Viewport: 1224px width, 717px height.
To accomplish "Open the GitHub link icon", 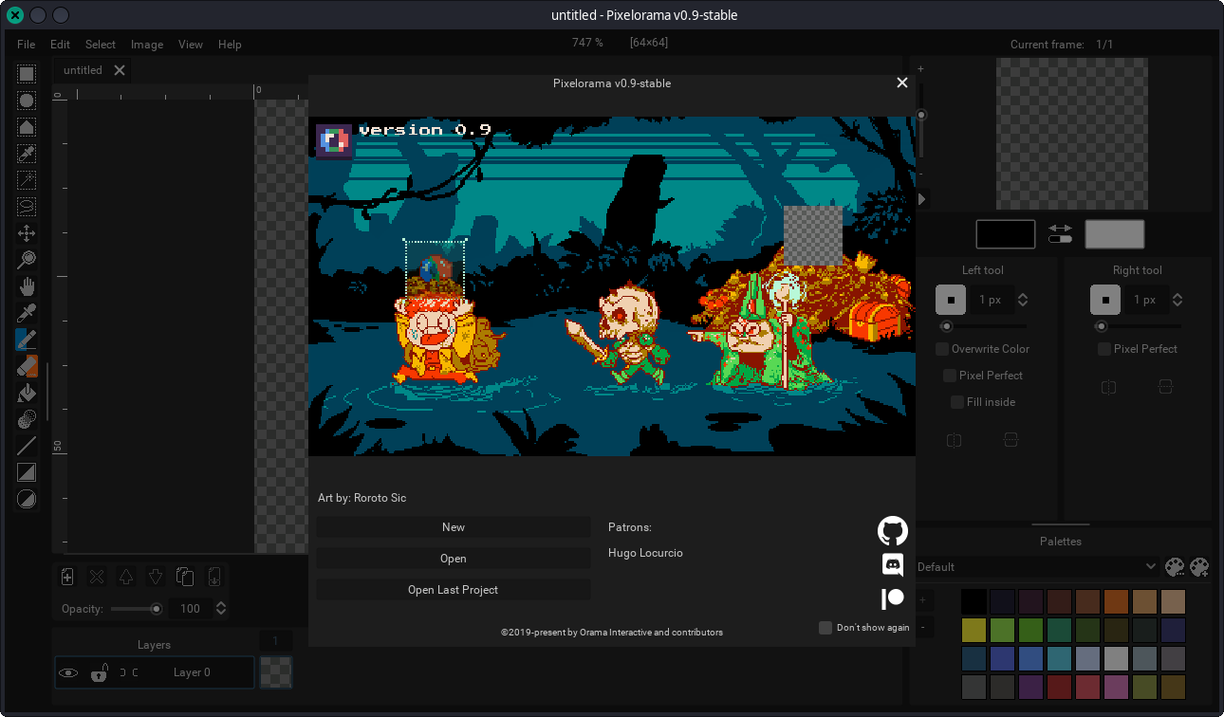I will click(x=893, y=531).
